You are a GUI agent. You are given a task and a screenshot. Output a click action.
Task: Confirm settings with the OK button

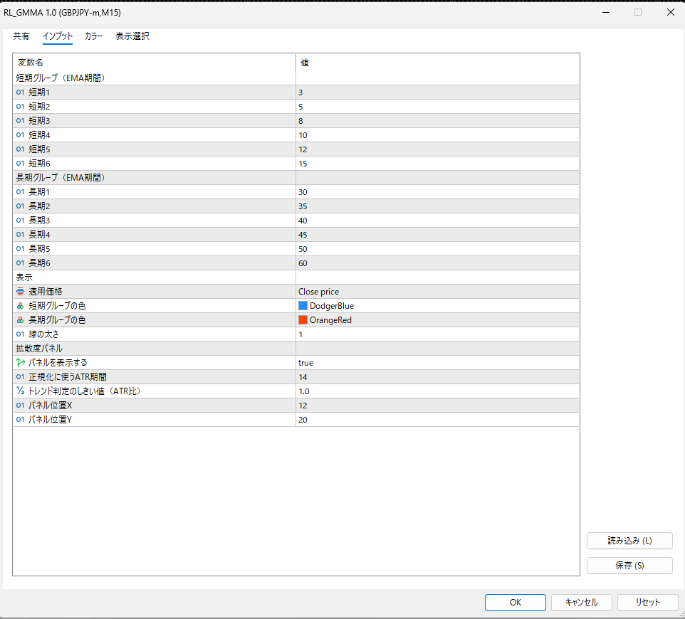516,603
